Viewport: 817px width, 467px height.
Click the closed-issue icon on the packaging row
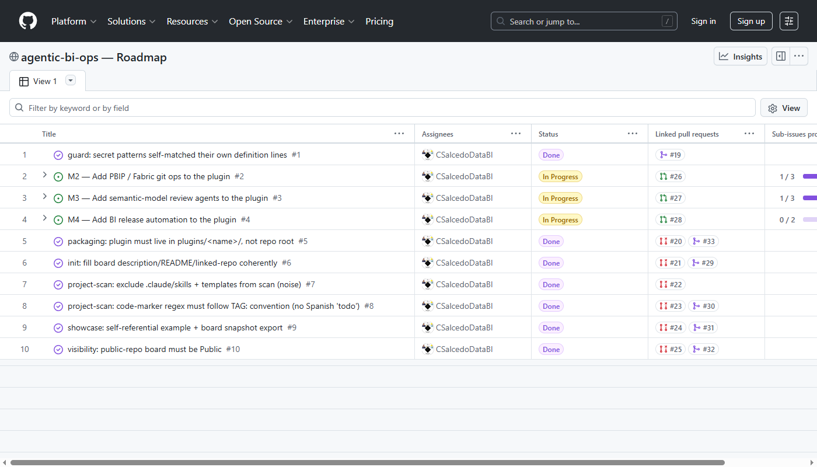pos(58,242)
